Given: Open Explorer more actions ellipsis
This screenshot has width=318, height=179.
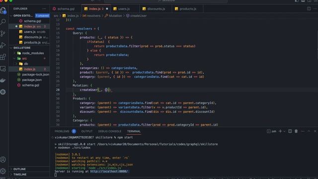Looking at the screenshot, I should [44, 9].
